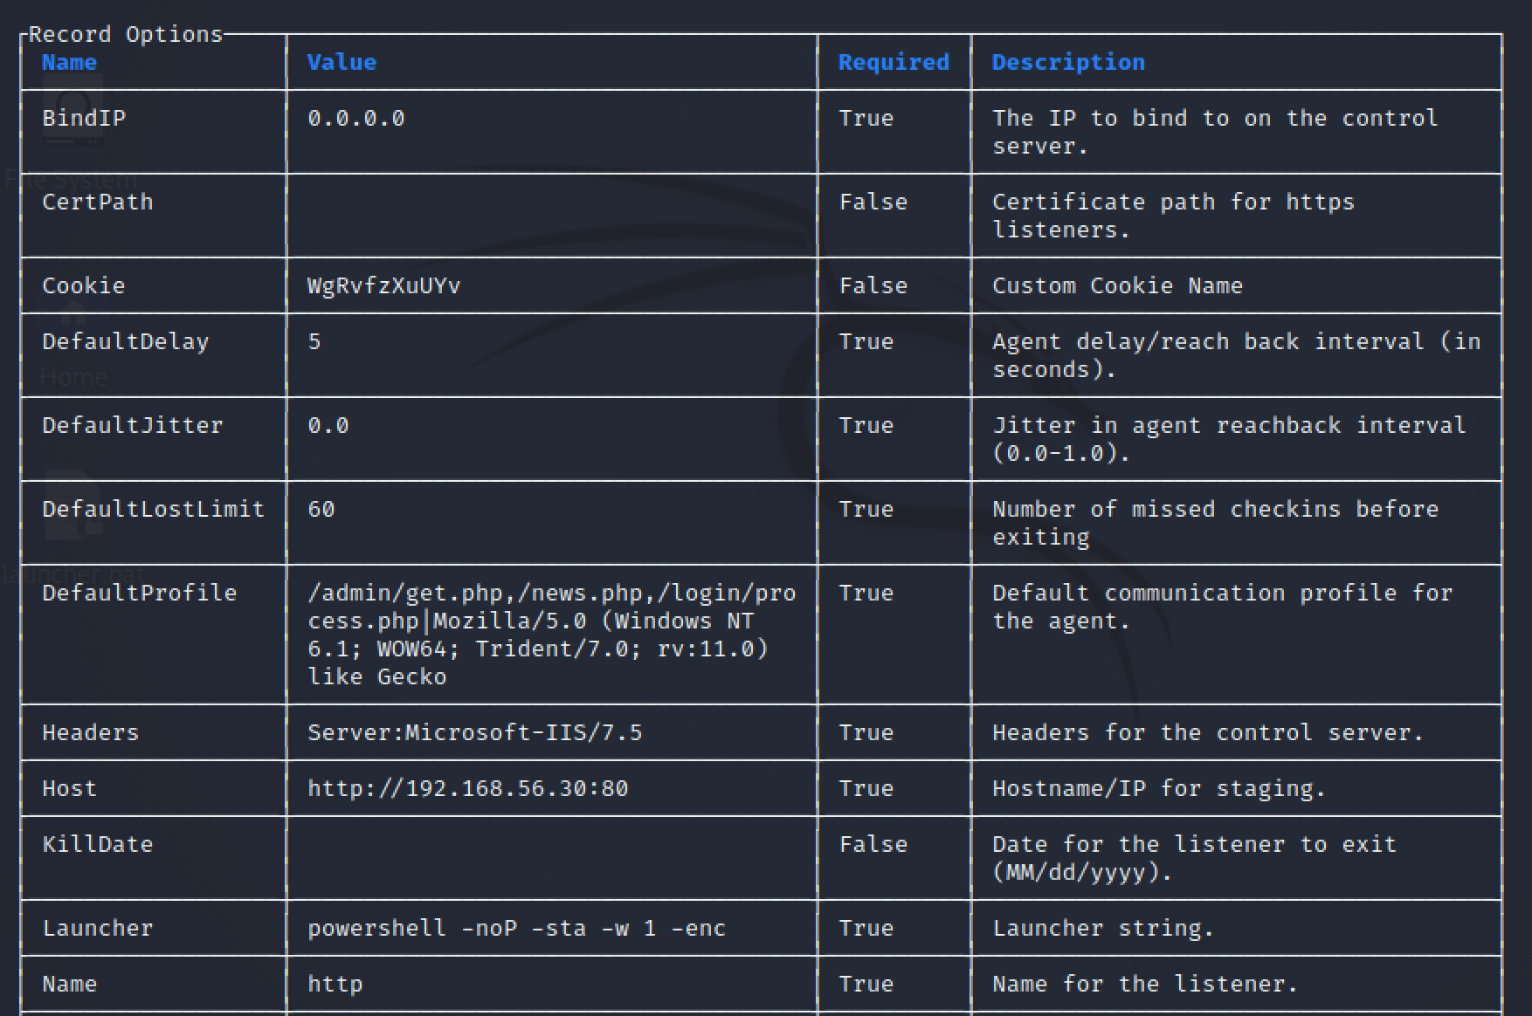Select the cookie value WgRvfzXuUYv

pyautogui.click(x=384, y=285)
